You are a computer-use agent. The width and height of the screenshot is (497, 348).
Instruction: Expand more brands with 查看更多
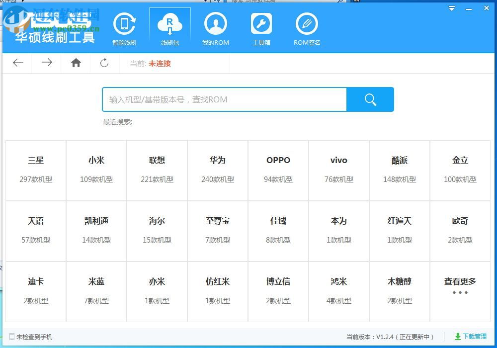[460, 281]
